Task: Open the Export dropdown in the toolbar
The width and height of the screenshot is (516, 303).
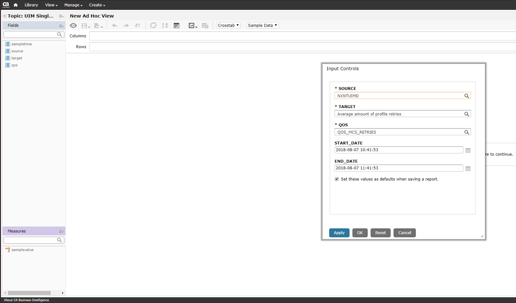Action: (98, 26)
